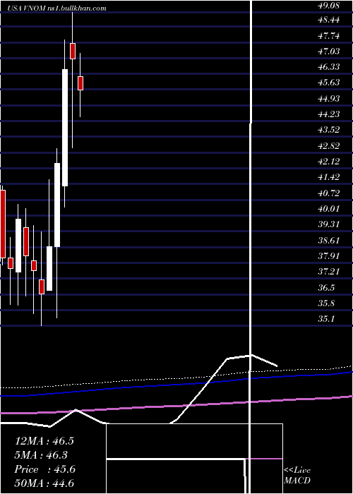353x494 pixels.
Task: Select the last red candlestick near 45.6
Action: [80, 83]
